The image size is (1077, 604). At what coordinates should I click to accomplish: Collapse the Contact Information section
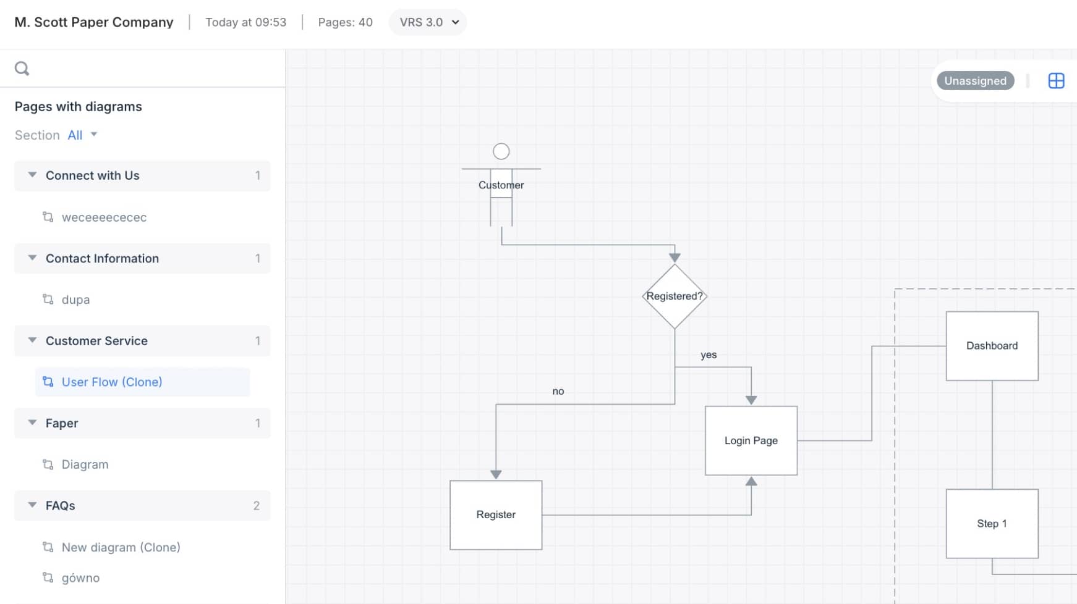[32, 258]
